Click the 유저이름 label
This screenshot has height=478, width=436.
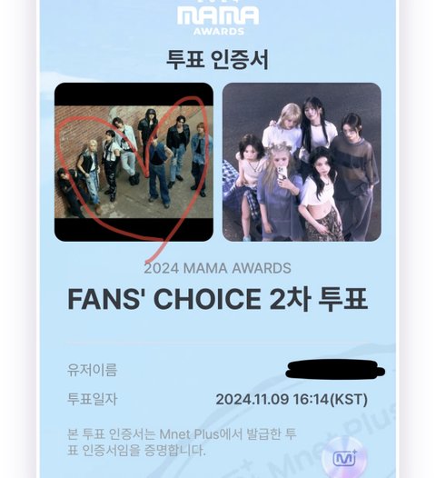(x=92, y=370)
